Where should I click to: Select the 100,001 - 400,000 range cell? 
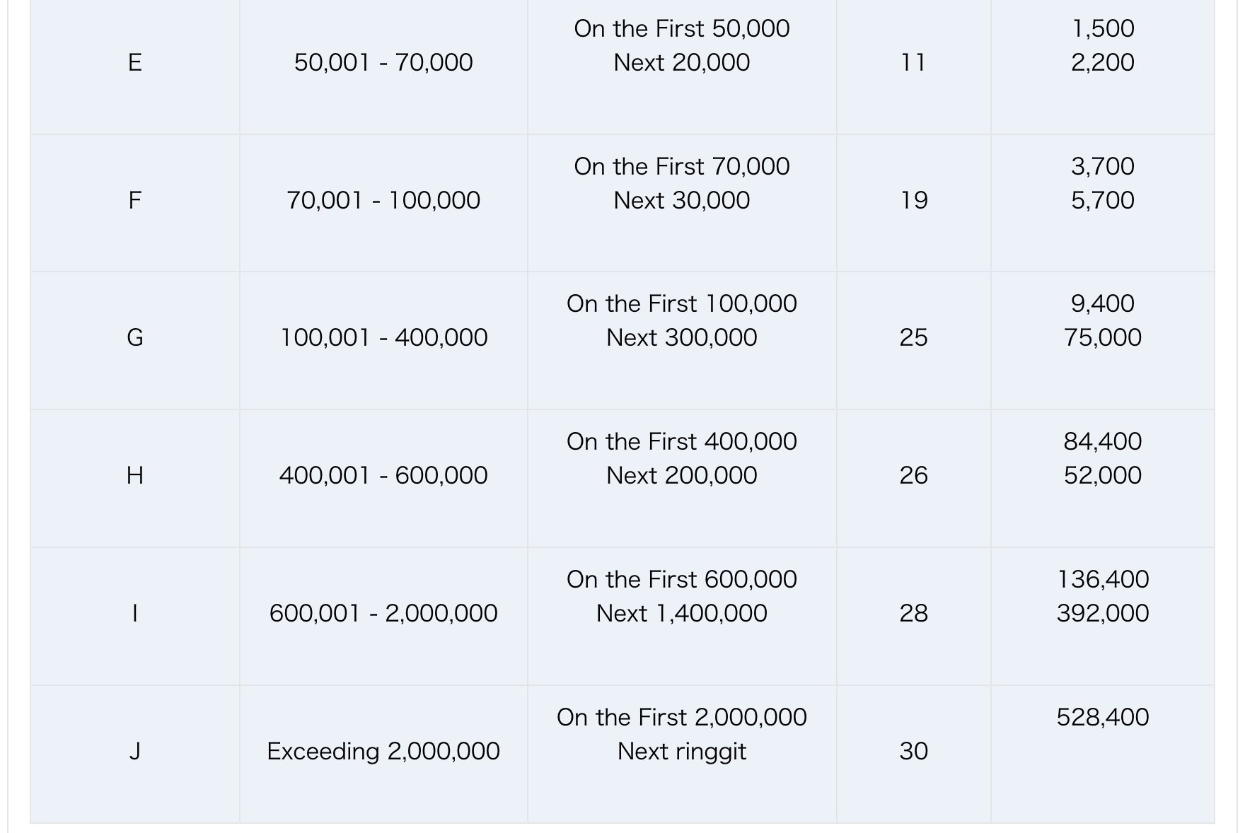coord(383,338)
